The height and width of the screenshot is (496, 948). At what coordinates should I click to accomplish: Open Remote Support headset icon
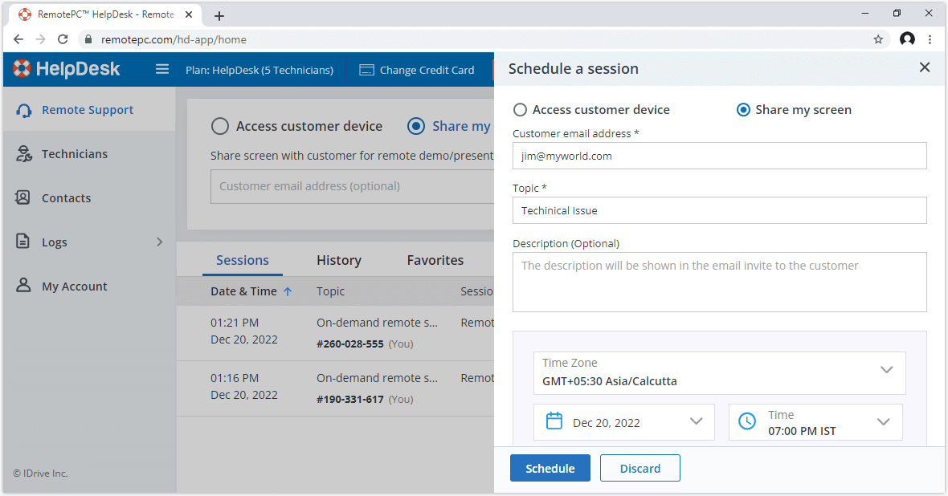pos(23,110)
